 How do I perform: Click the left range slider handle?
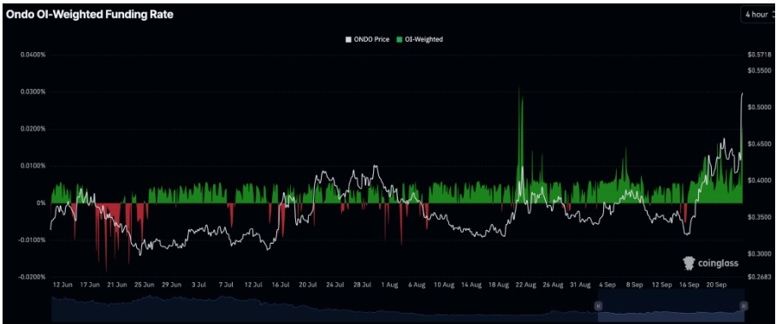pyautogui.click(x=598, y=306)
